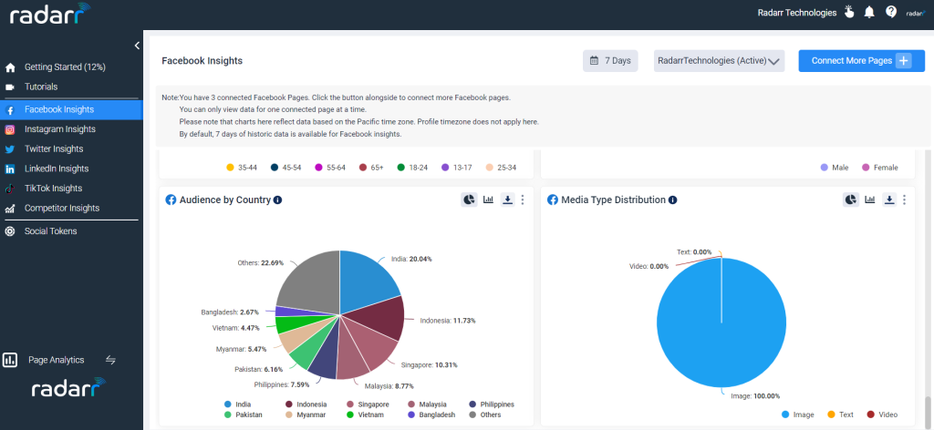934x430 pixels.
Task: Toggle Female in gender legend
Action: [880, 168]
